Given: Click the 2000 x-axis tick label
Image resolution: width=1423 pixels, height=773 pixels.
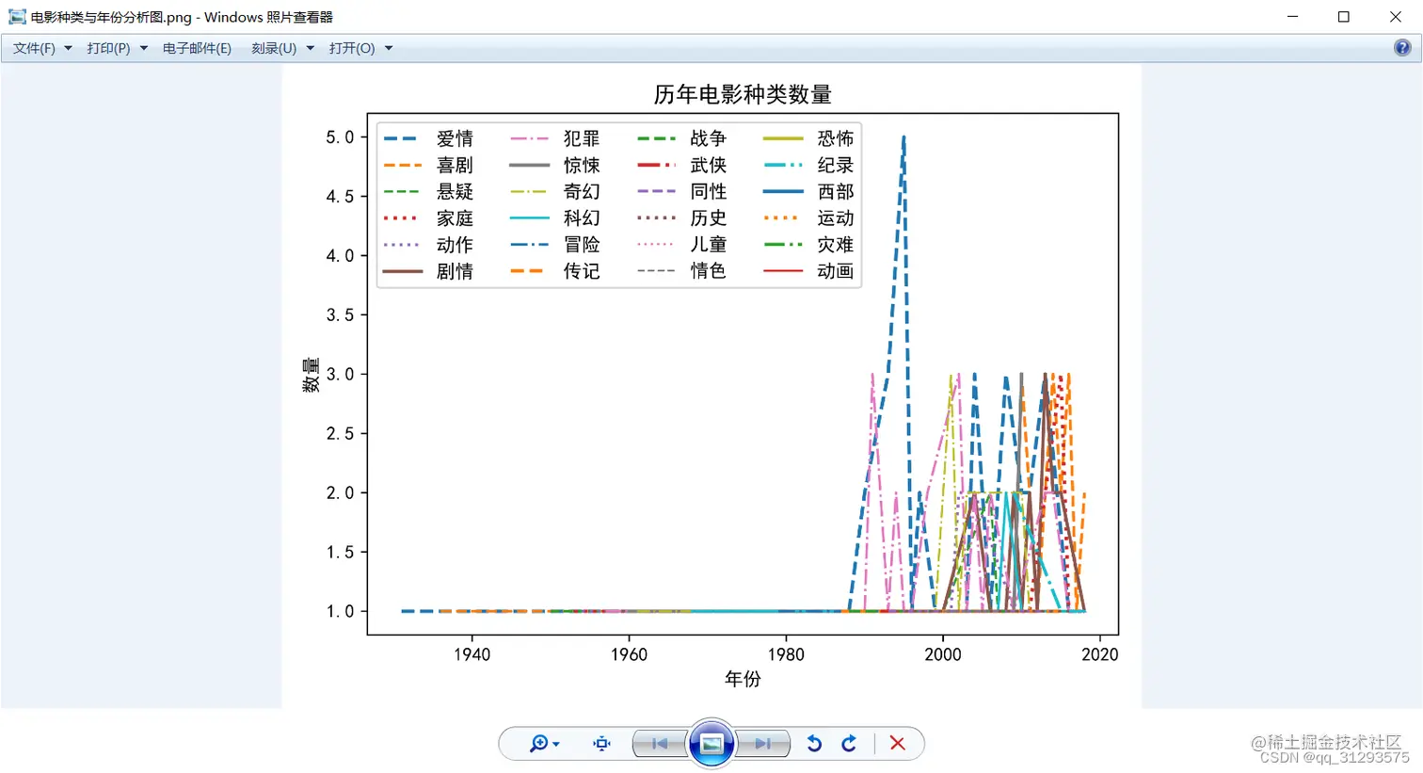Looking at the screenshot, I should pyautogui.click(x=943, y=654).
